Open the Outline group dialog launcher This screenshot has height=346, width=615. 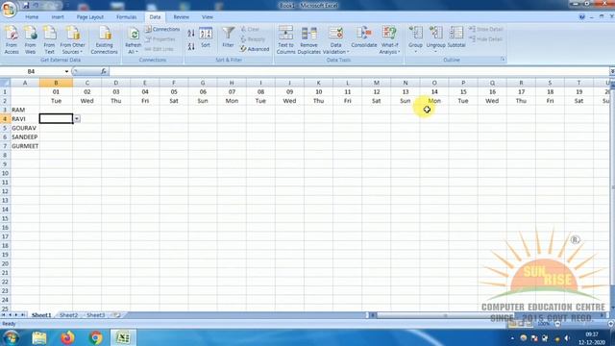[503, 60]
